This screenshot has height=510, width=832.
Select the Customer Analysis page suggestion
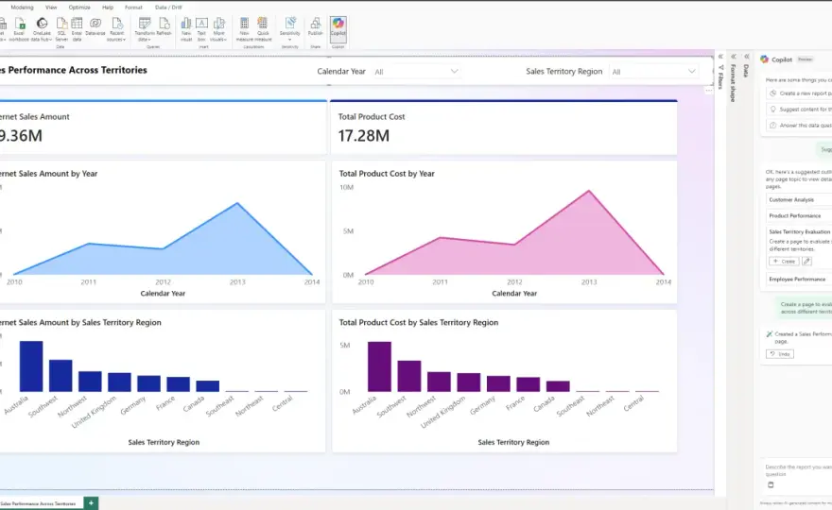pos(799,200)
